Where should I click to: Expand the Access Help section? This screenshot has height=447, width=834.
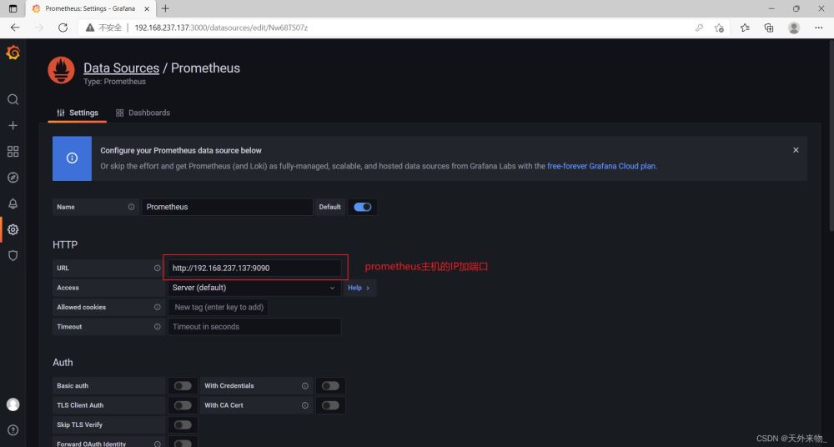(x=359, y=288)
